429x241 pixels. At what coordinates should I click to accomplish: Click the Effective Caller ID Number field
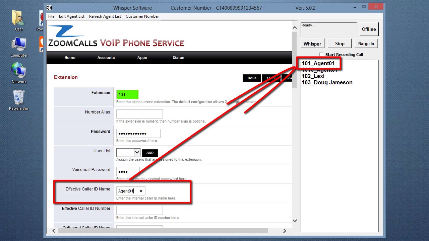click(139, 210)
